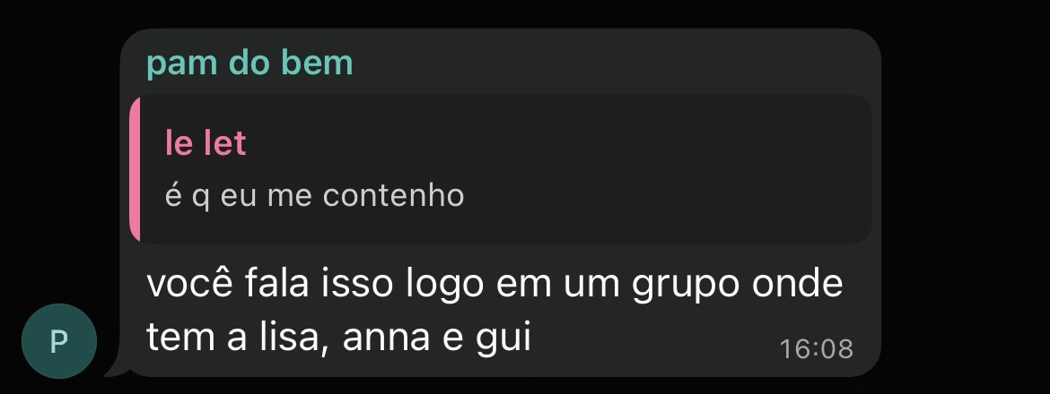Open quoted reply from le let
Viewport: 1050px width, 394px height.
click(501, 169)
